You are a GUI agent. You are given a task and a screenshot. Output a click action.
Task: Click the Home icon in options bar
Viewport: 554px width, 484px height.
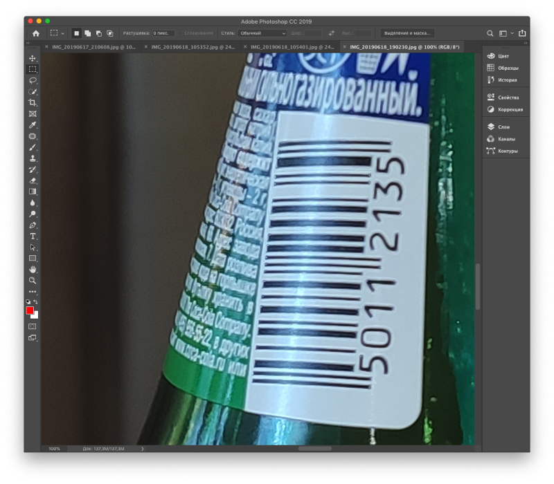click(36, 33)
